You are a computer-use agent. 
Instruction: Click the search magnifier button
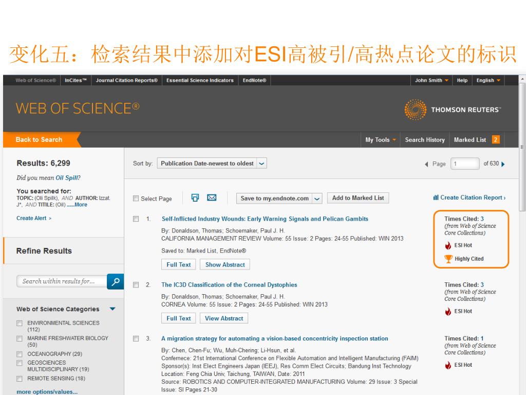(x=115, y=281)
